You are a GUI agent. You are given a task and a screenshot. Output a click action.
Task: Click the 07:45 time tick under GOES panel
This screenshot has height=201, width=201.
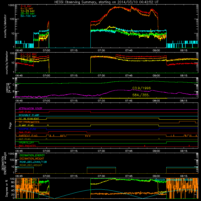pos(129,101)
